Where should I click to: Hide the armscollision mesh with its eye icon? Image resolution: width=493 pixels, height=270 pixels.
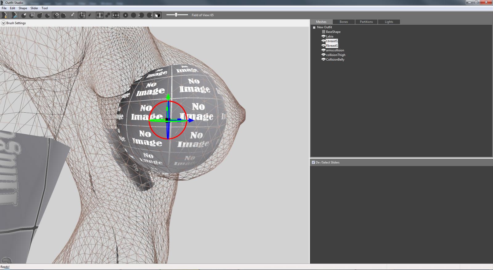(x=324, y=50)
